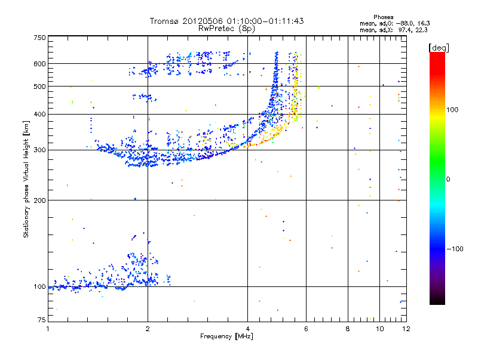Screen dimensions: 478x358
Task: Click the 'mean, sd,O: -88.0, 16.3' line
Action: pos(395,23)
